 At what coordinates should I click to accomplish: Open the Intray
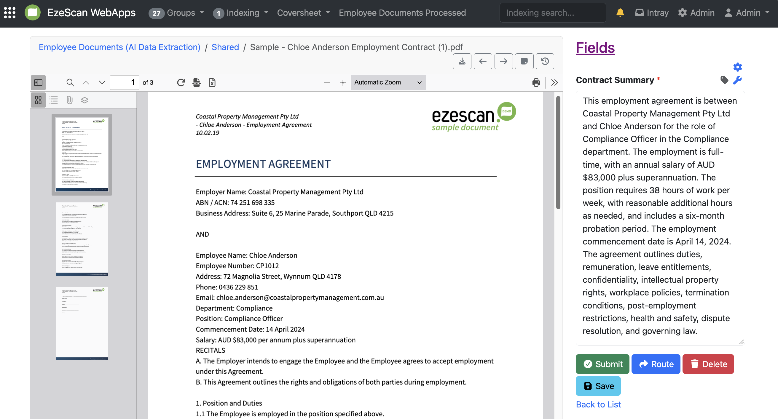[652, 13]
